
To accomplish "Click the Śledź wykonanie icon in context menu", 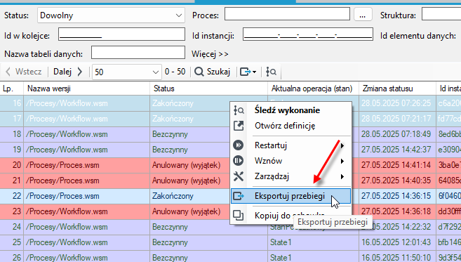I will 239,110.
